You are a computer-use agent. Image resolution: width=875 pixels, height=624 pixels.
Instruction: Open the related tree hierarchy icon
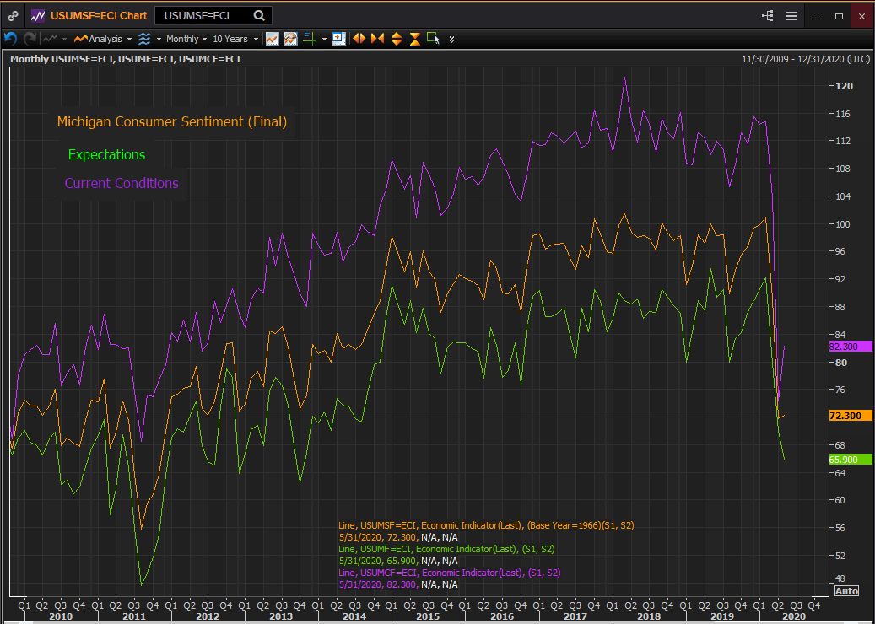(x=767, y=15)
